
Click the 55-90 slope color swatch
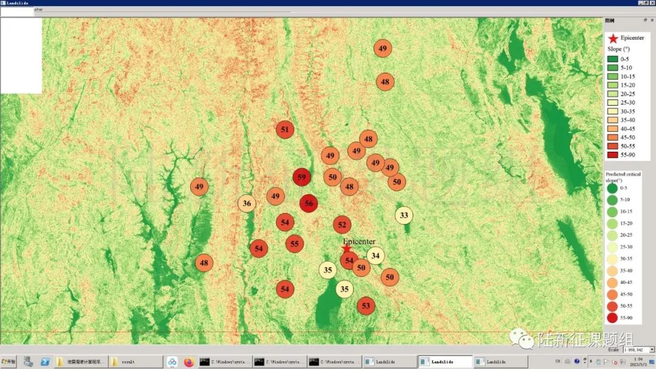click(613, 155)
